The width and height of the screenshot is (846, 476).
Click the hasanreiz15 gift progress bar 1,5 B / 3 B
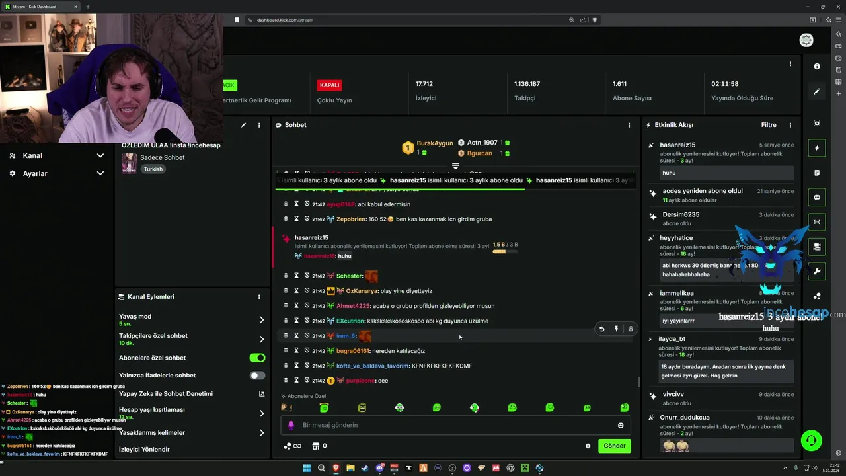click(x=505, y=248)
